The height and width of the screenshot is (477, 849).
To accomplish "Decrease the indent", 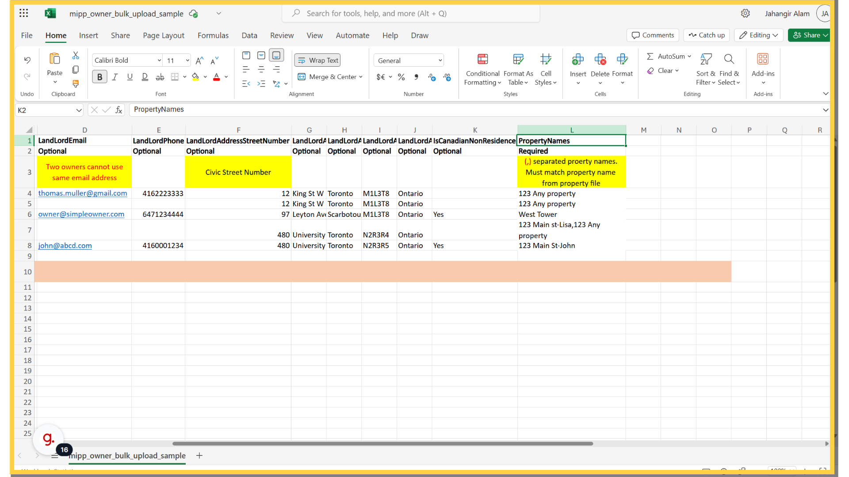I will click(x=246, y=83).
